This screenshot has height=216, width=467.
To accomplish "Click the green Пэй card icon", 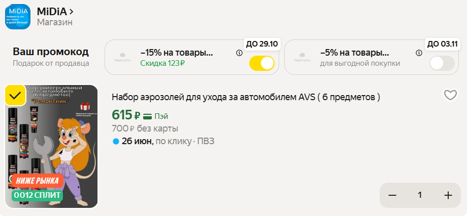I will [x=147, y=116].
